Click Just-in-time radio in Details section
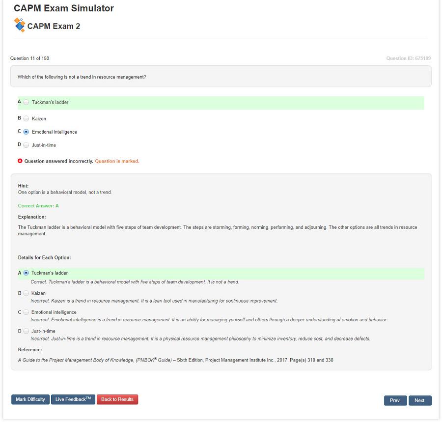Image resolution: width=442 pixels, height=422 pixels. click(x=26, y=332)
